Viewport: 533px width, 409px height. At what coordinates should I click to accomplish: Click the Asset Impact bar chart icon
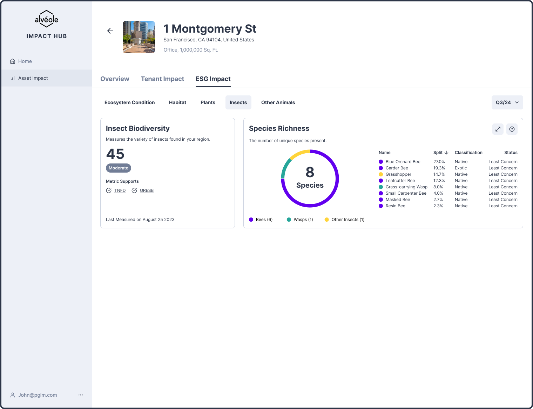[x=13, y=78]
